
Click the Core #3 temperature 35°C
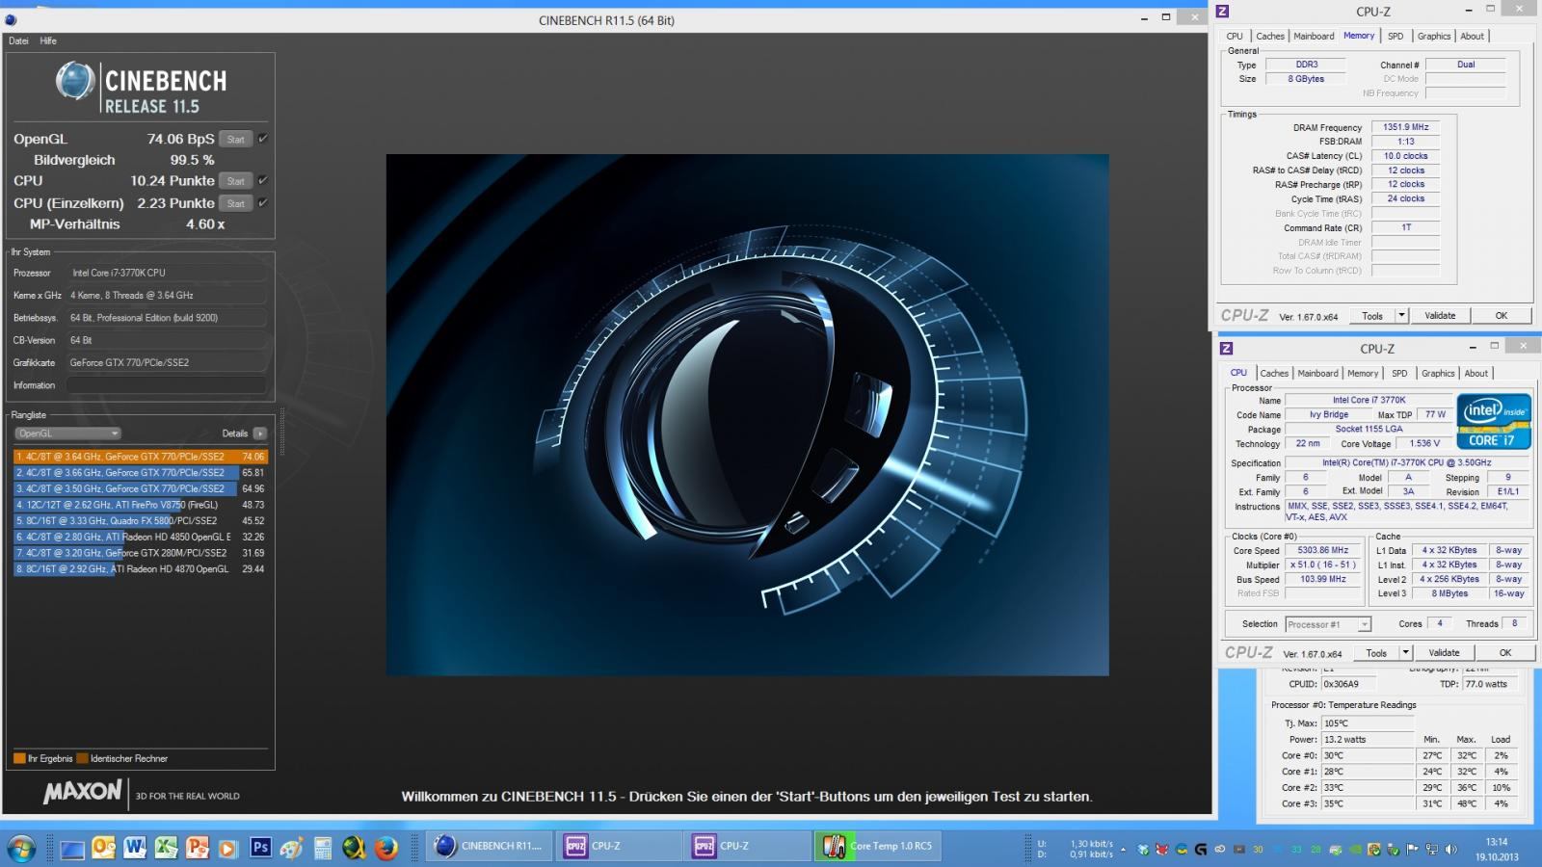(1368, 803)
